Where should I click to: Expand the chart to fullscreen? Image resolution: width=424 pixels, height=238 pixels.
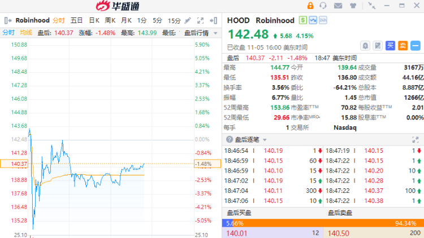point(200,20)
